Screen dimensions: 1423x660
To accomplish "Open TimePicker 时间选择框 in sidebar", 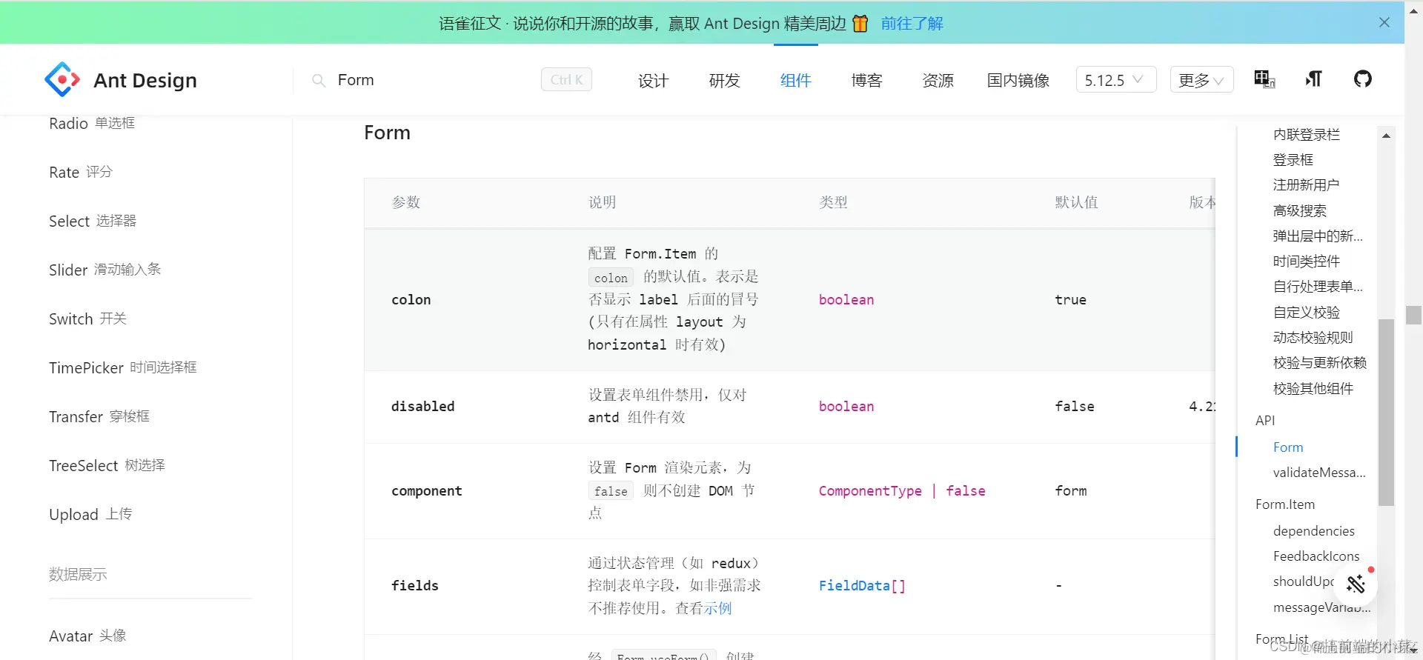I will pos(122,367).
